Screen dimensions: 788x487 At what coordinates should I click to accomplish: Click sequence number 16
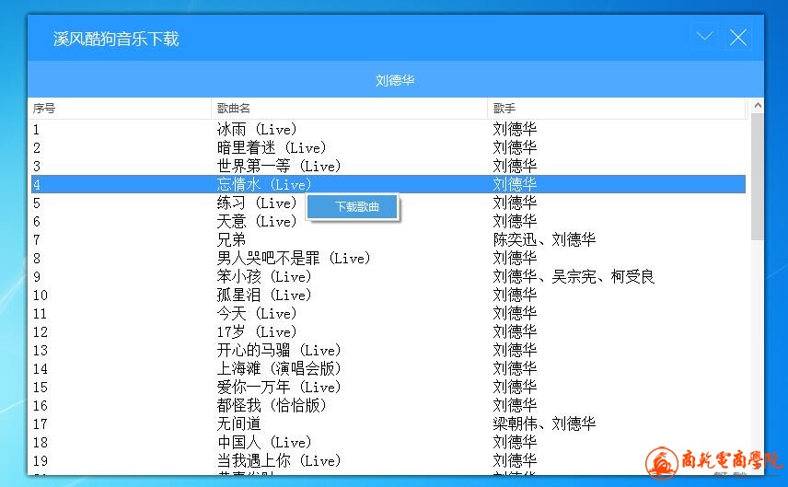[x=41, y=406]
